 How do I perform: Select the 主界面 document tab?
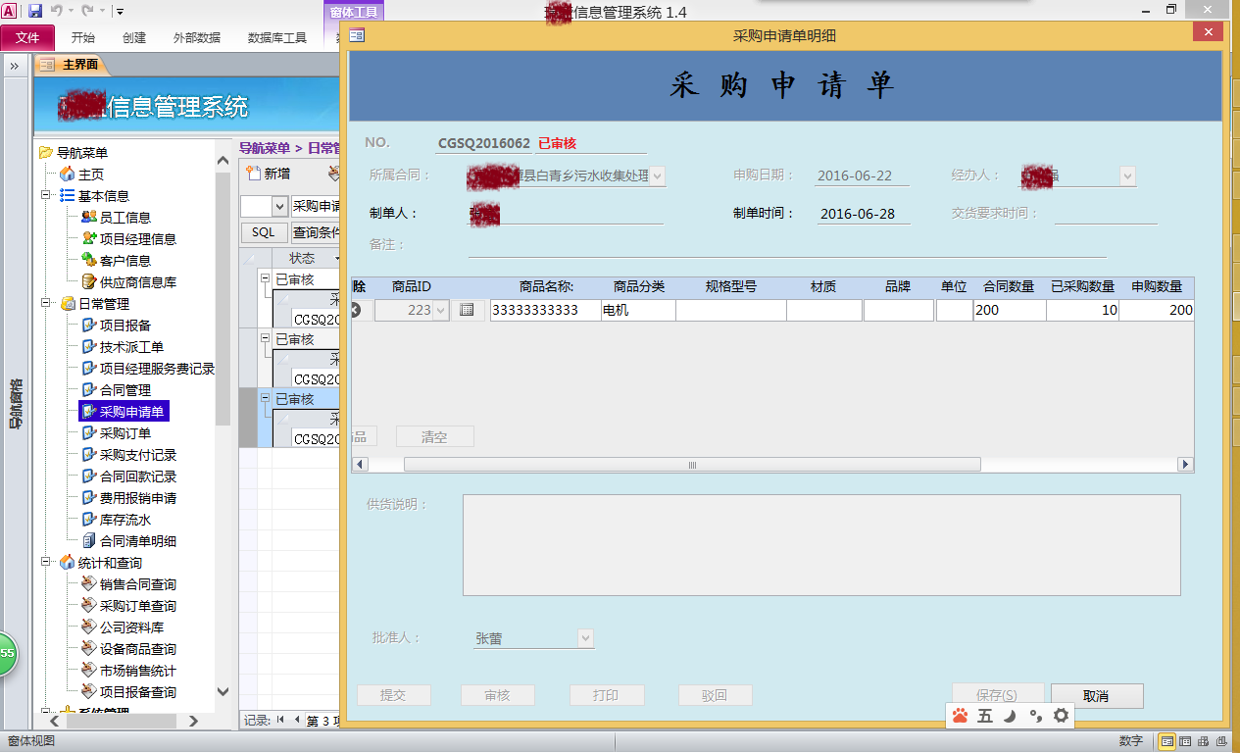click(x=72, y=65)
